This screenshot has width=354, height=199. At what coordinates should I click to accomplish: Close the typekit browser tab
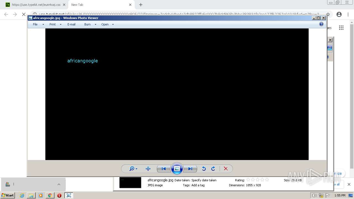point(65,5)
